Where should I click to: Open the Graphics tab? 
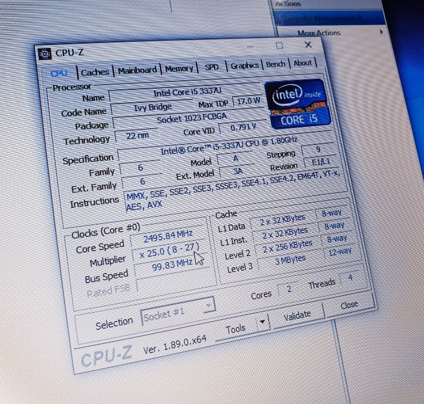pos(245,66)
